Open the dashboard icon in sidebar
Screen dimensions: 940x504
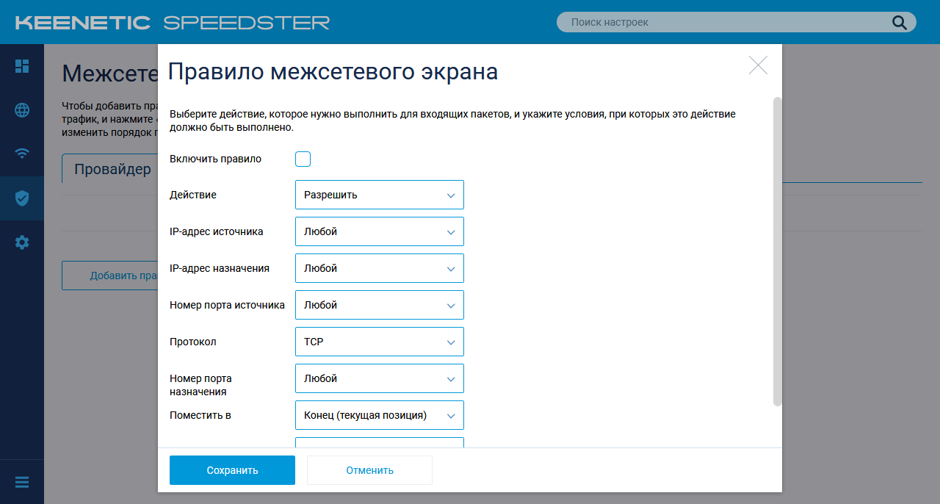(22, 66)
